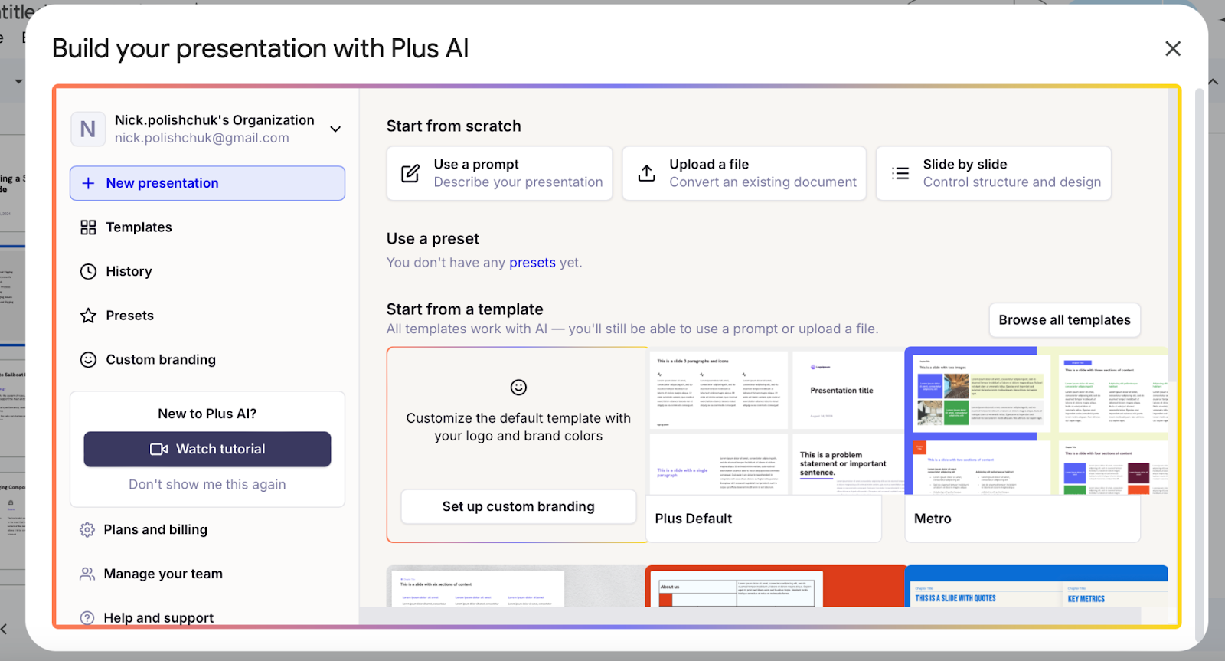Viewport: 1225px width, 661px height.
Task: Select the Metro template thumbnail
Action: [x=1037, y=421]
